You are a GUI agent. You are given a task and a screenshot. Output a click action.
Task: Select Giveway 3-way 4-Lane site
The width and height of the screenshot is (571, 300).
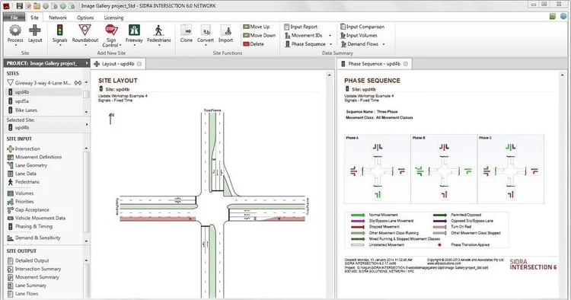click(43, 83)
